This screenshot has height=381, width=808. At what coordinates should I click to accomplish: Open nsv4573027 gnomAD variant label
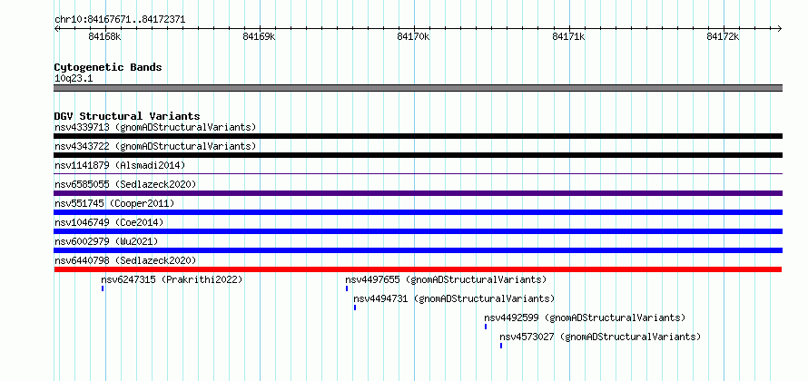pos(600,337)
